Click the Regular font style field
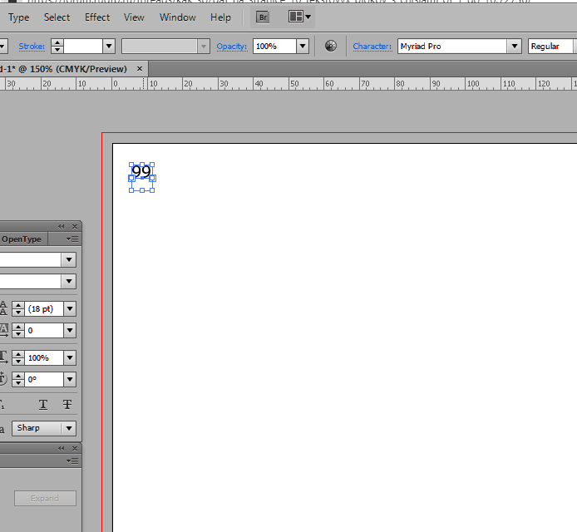This screenshot has width=577, height=532. point(551,47)
